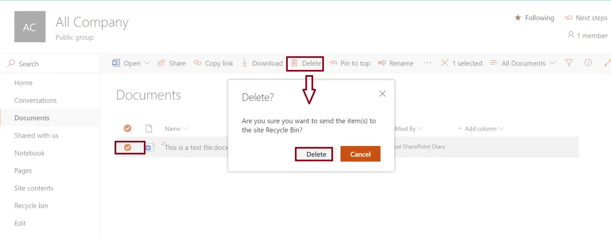The image size is (611, 239).
Task: Click the Delete trash icon in the toolbar
Action: 294,63
